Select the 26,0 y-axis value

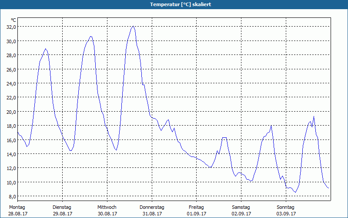coord(11,69)
